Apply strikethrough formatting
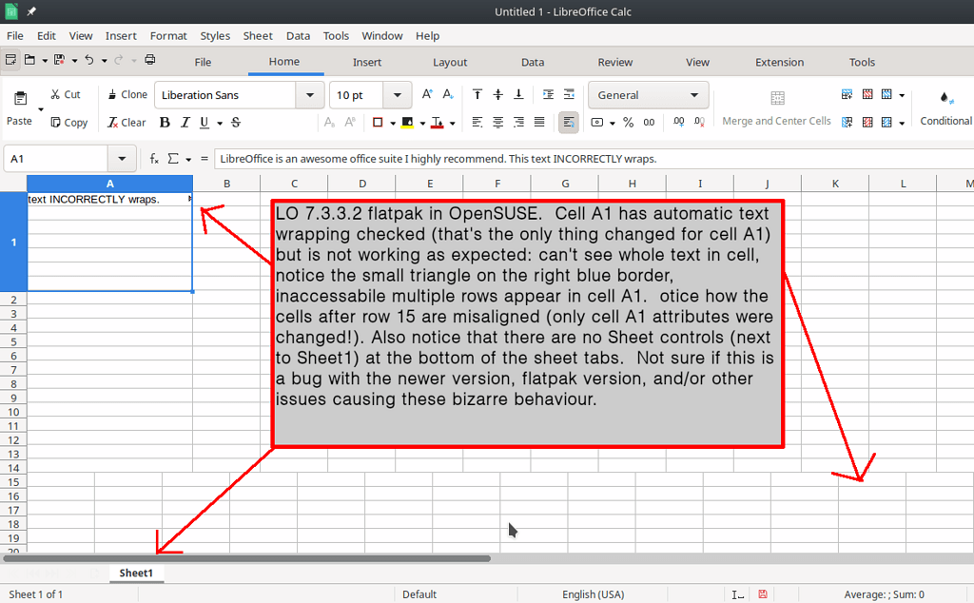The image size is (974, 603). tap(235, 123)
